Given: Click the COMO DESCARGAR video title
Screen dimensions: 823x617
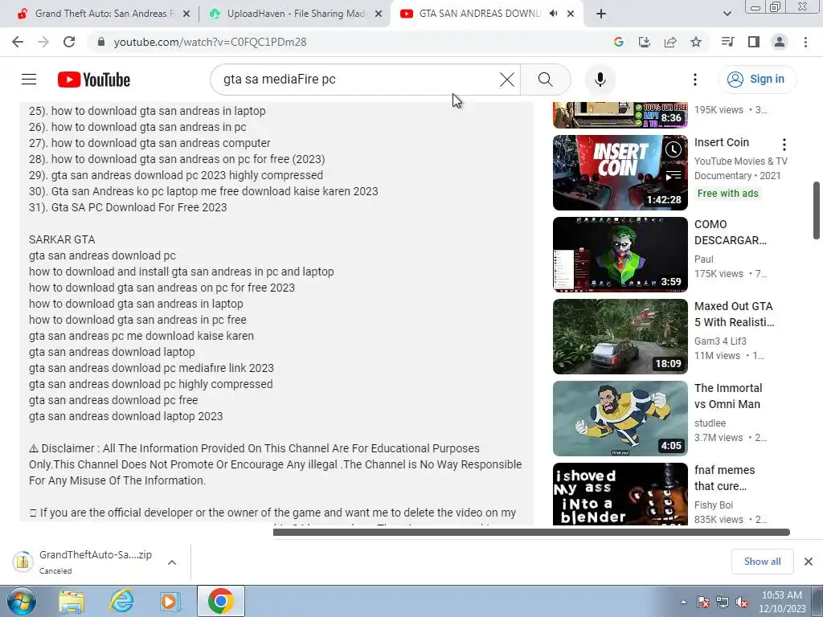Looking at the screenshot, I should click(x=730, y=232).
